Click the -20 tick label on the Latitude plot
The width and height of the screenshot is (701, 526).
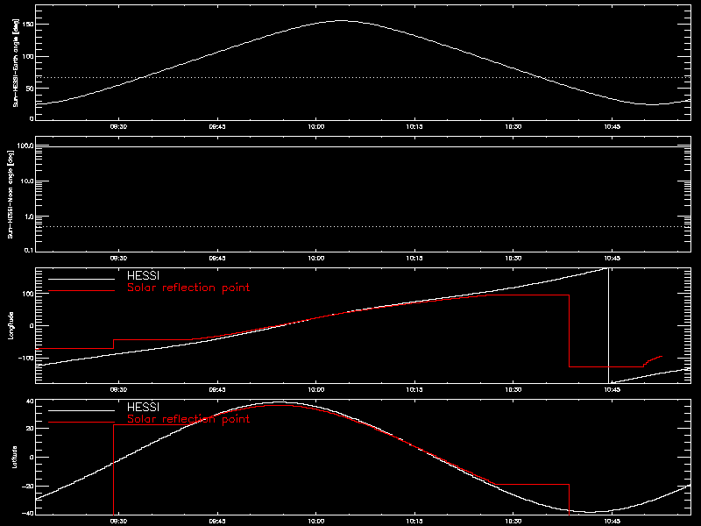[28, 486]
